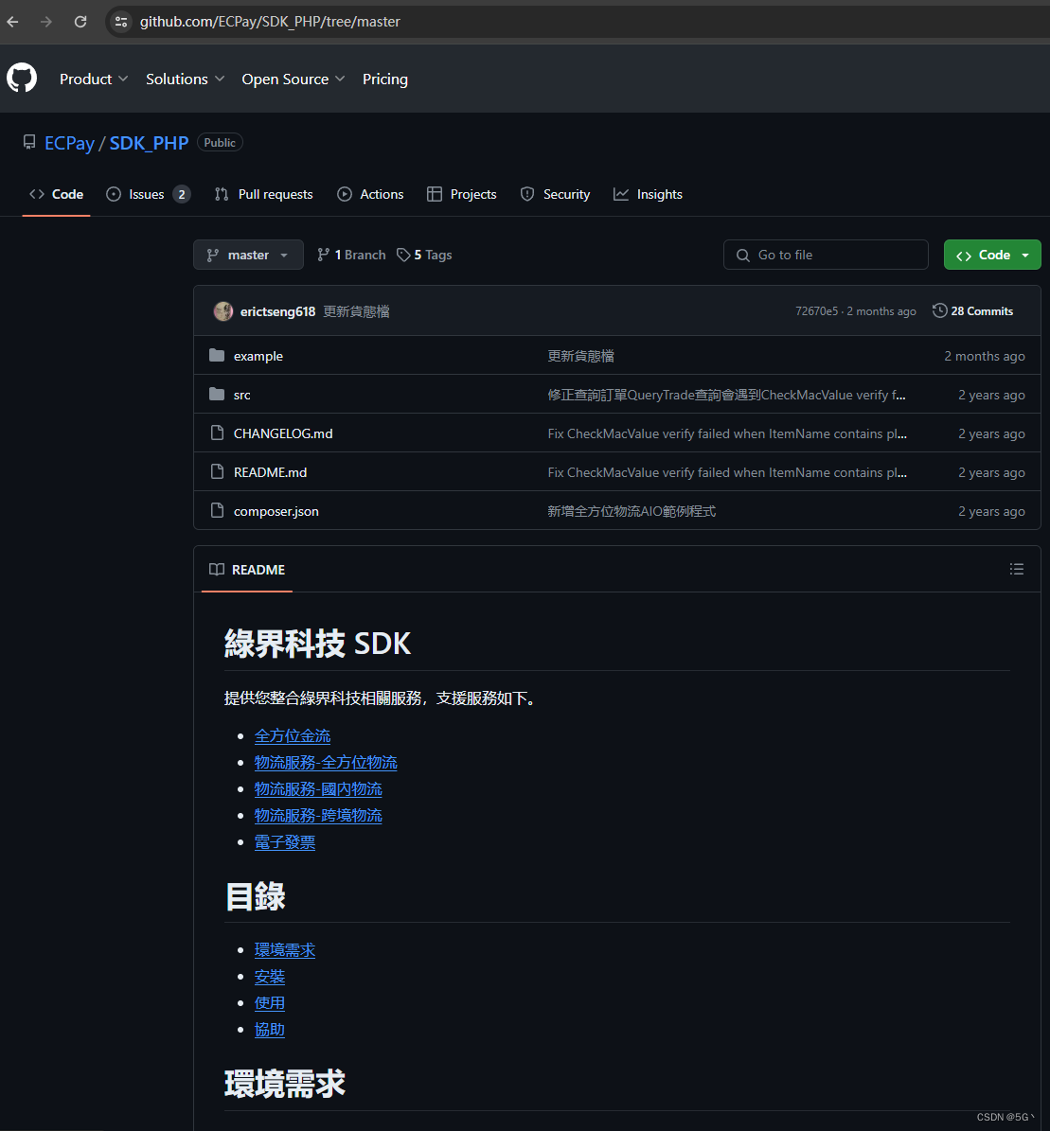Switch to the Pull requests tab
Image resolution: width=1050 pixels, height=1131 pixels.
[x=264, y=194]
